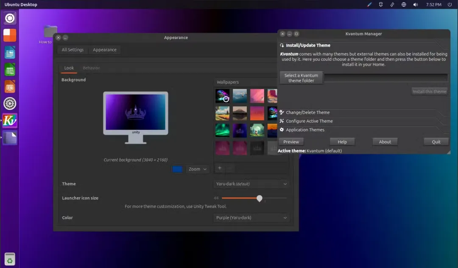This screenshot has height=268, width=458.
Task: Click the Kvantum theme folder path field
Action: point(386,78)
